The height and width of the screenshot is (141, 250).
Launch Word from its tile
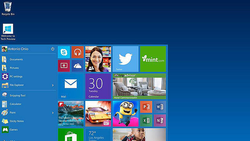click(x=160, y=107)
